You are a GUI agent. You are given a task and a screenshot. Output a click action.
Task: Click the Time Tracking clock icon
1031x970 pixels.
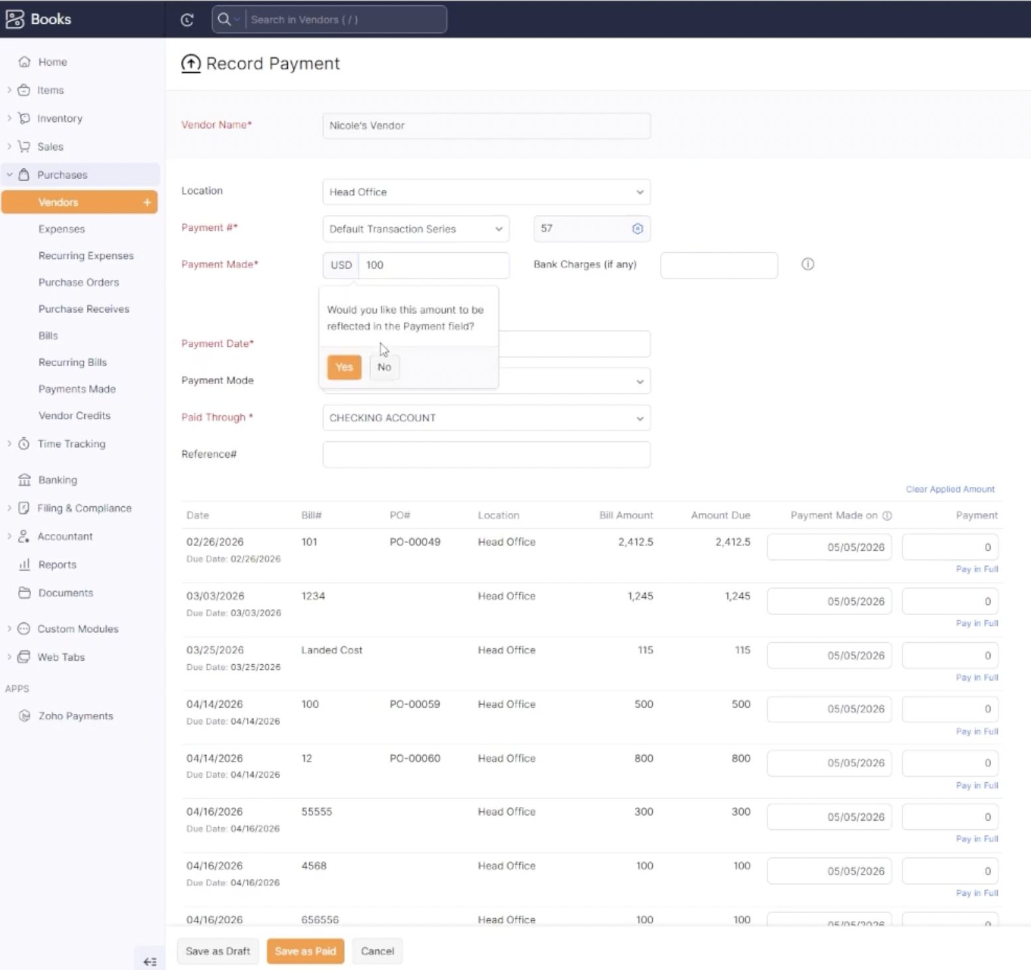(24, 444)
